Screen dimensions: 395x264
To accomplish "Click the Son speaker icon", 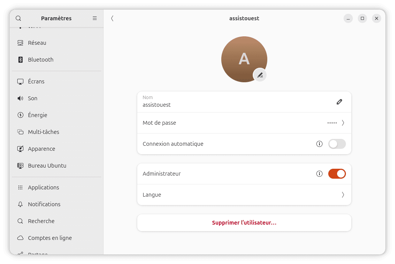I will (20, 98).
